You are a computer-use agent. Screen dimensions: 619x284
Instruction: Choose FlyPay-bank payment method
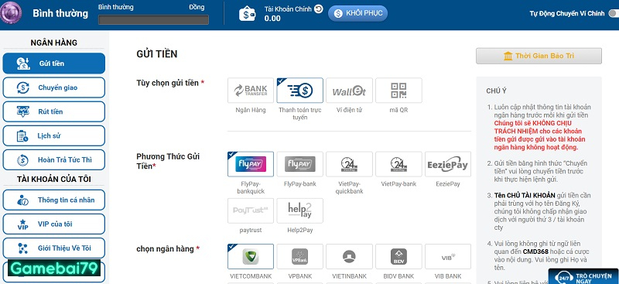click(299, 164)
